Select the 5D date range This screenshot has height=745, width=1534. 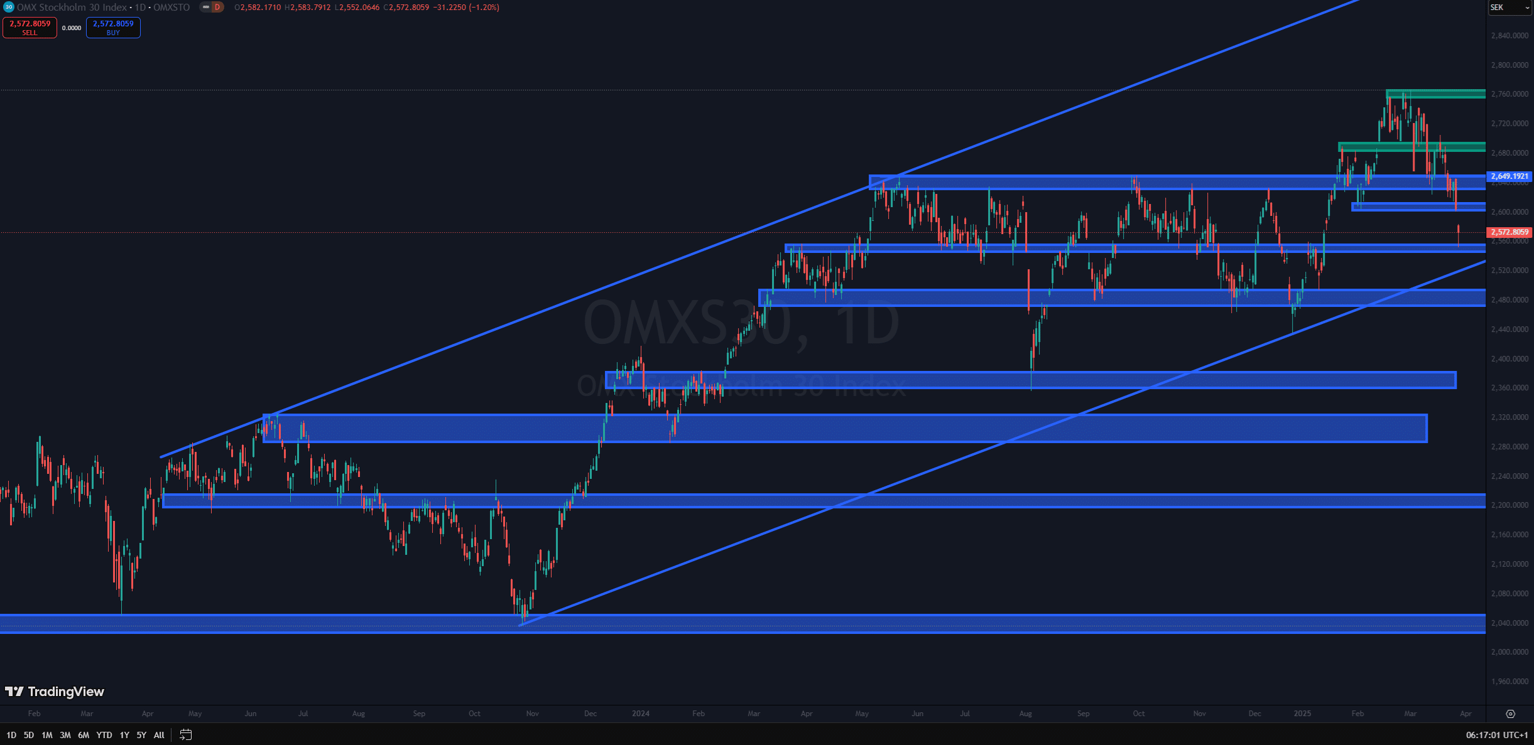(x=29, y=735)
